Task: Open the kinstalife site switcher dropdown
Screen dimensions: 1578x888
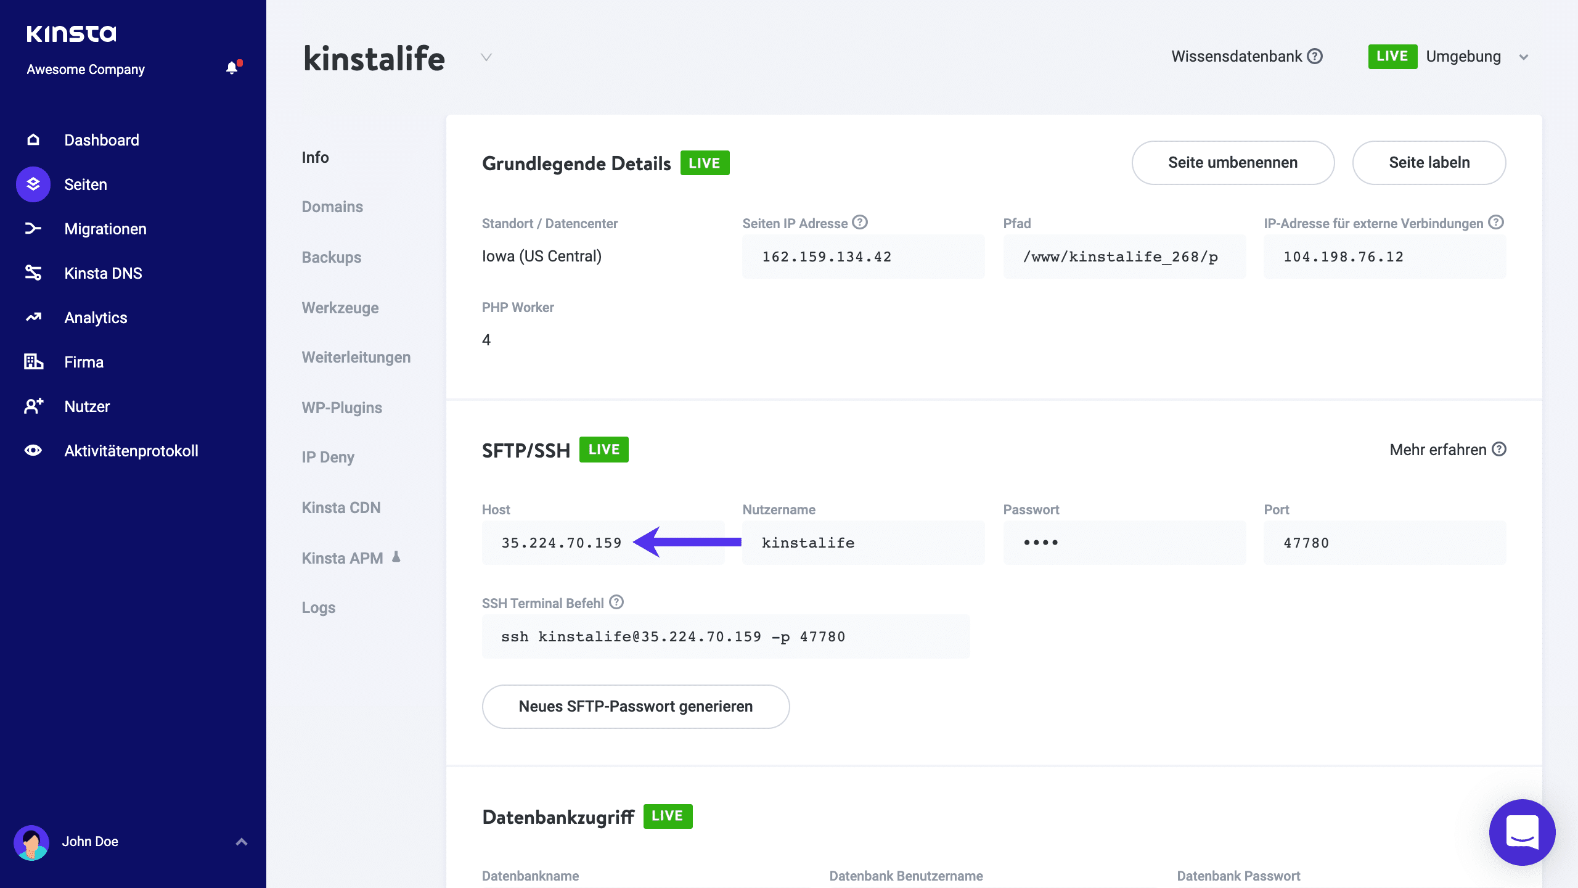Action: point(486,57)
